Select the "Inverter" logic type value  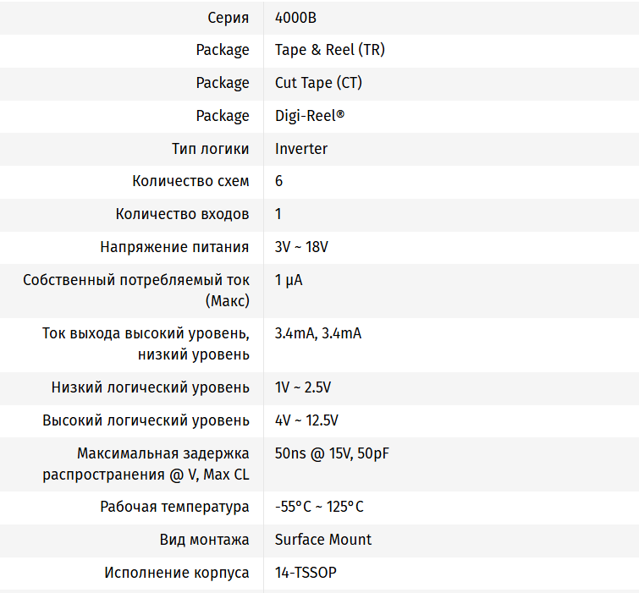coord(301,149)
